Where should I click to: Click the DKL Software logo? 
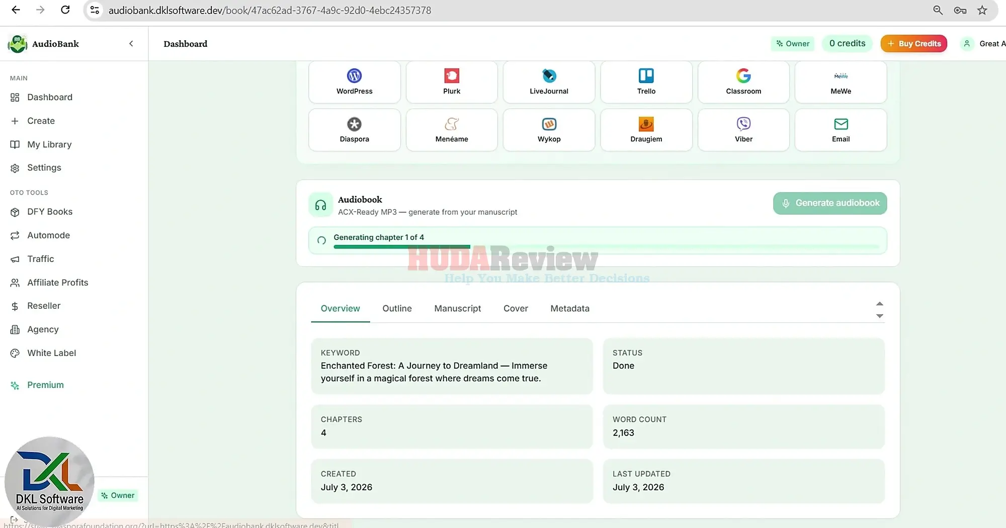click(49, 482)
